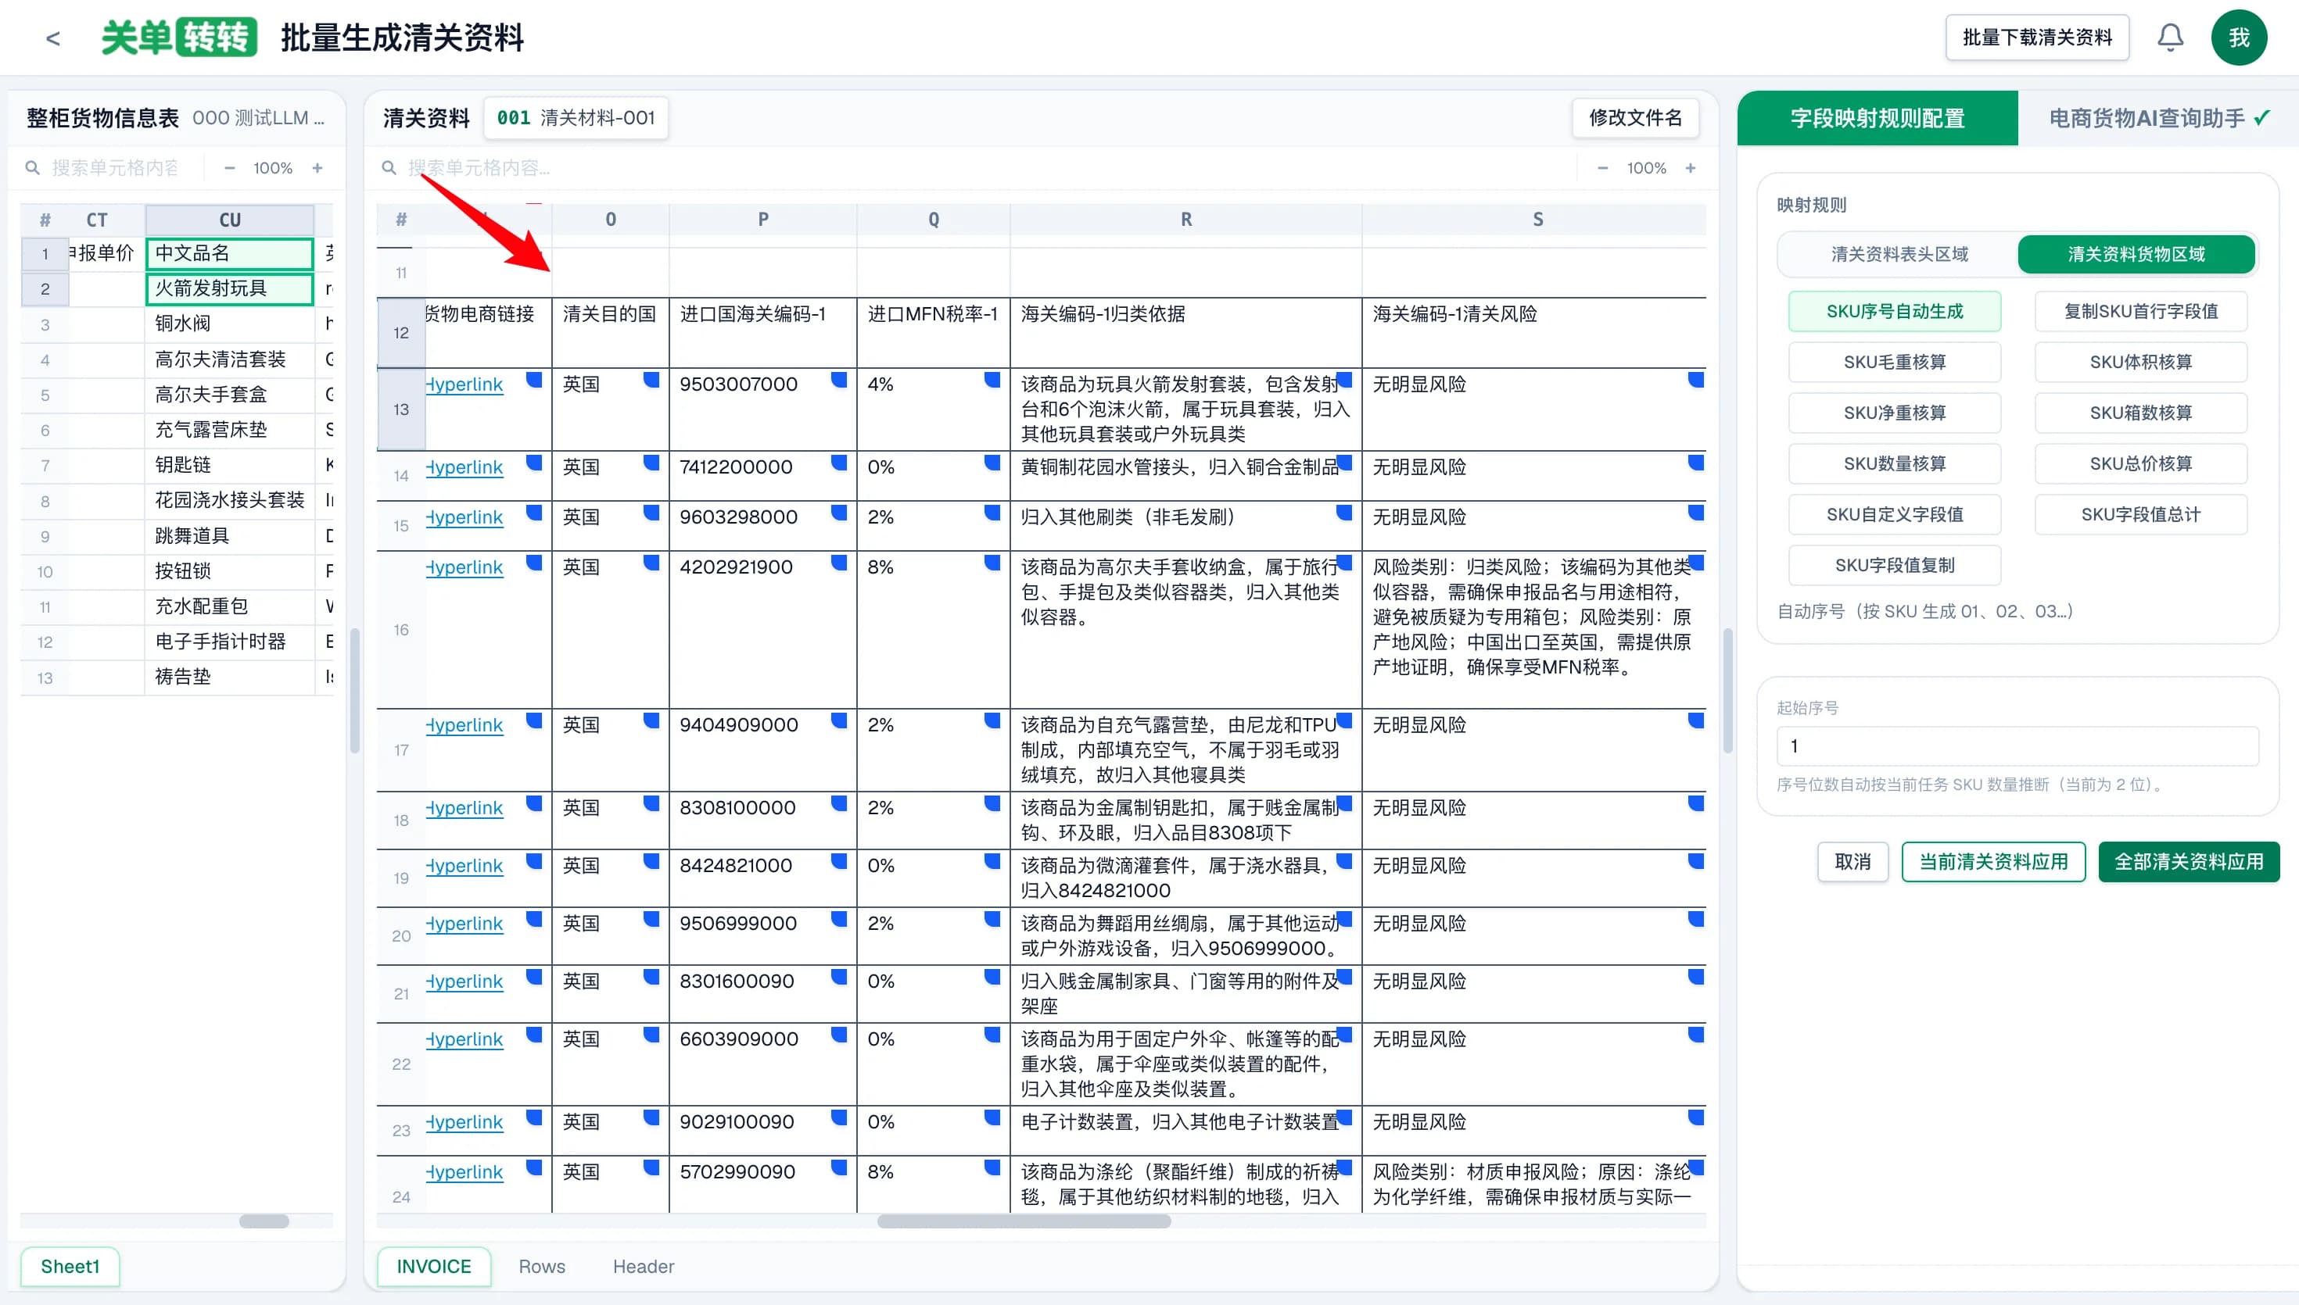
Task: Choose SKU毛重核算 rule
Action: pyautogui.click(x=1895, y=362)
